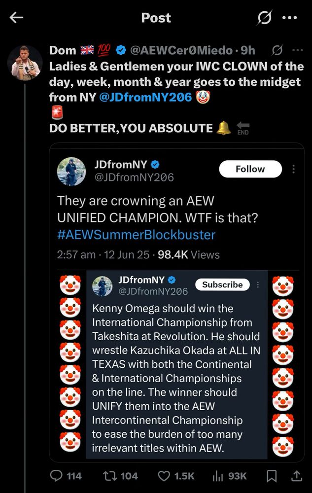Open the header three-dot more menu

click(x=289, y=18)
